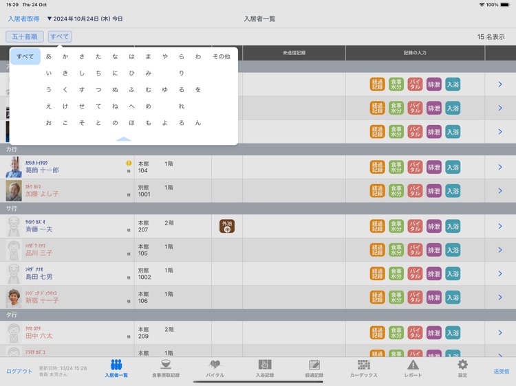This screenshot has height=386, width=516.
Task: Open 経過記録 for 新宿 十一子
Action: click(377, 297)
